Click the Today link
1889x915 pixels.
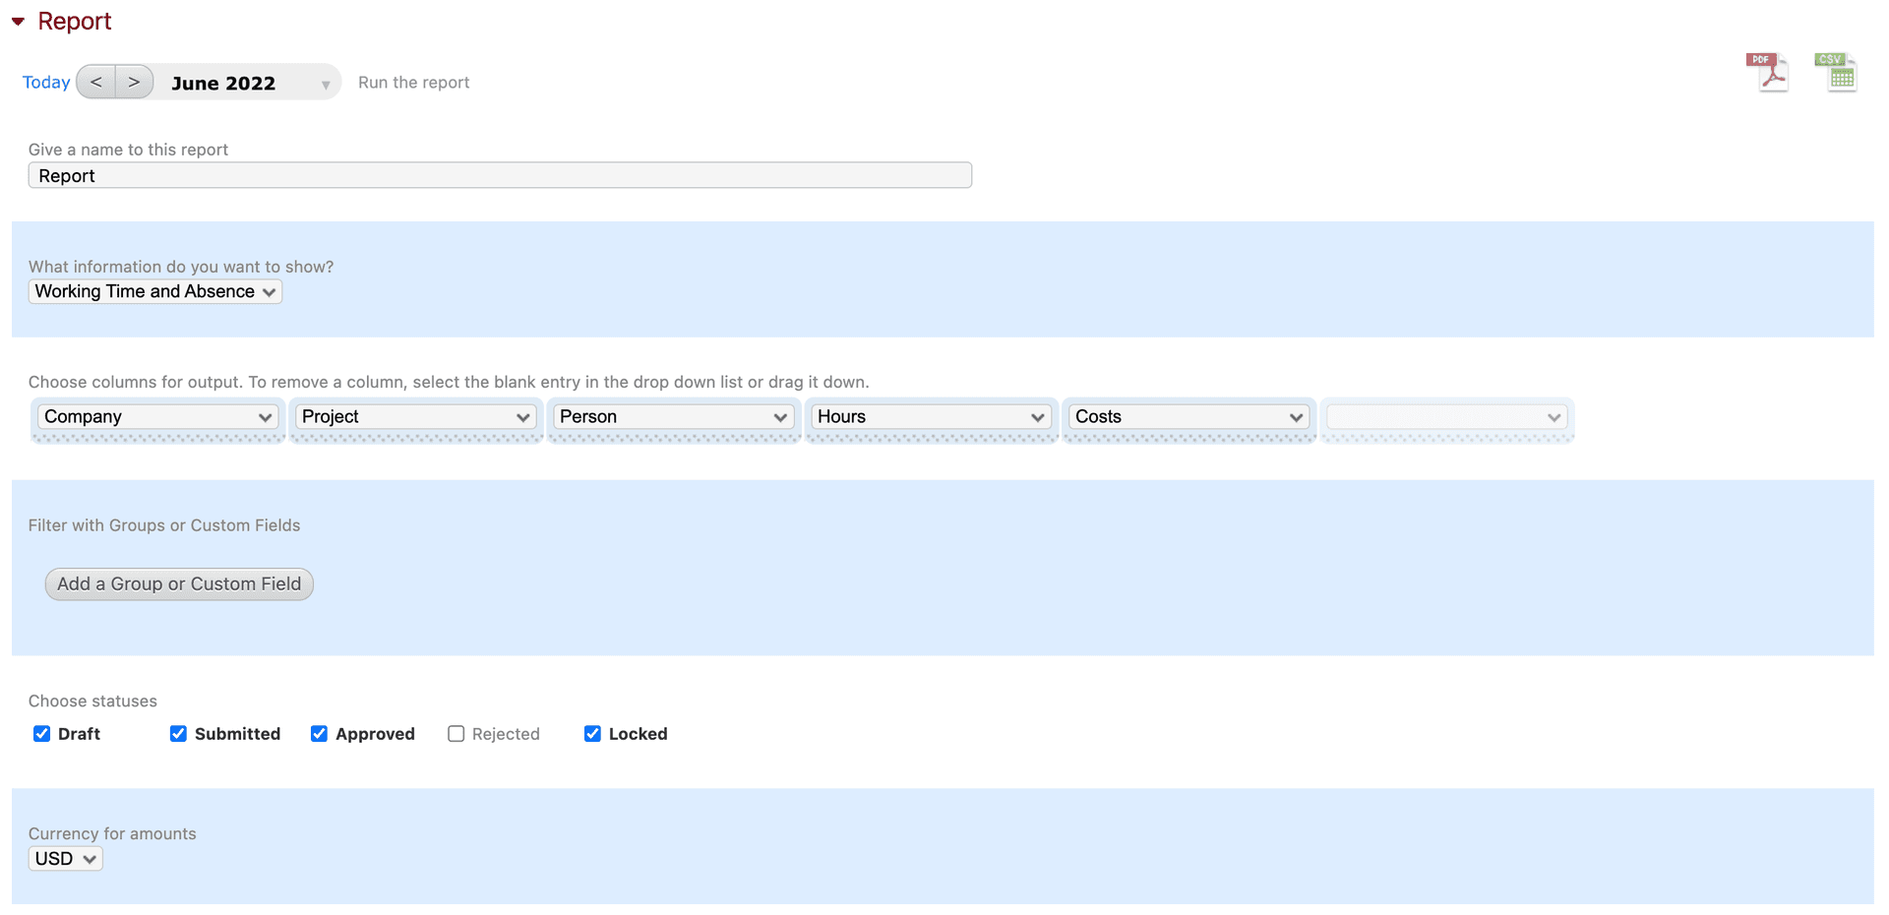(x=46, y=83)
